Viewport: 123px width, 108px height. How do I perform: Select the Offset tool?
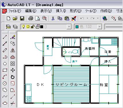pos(13,57)
